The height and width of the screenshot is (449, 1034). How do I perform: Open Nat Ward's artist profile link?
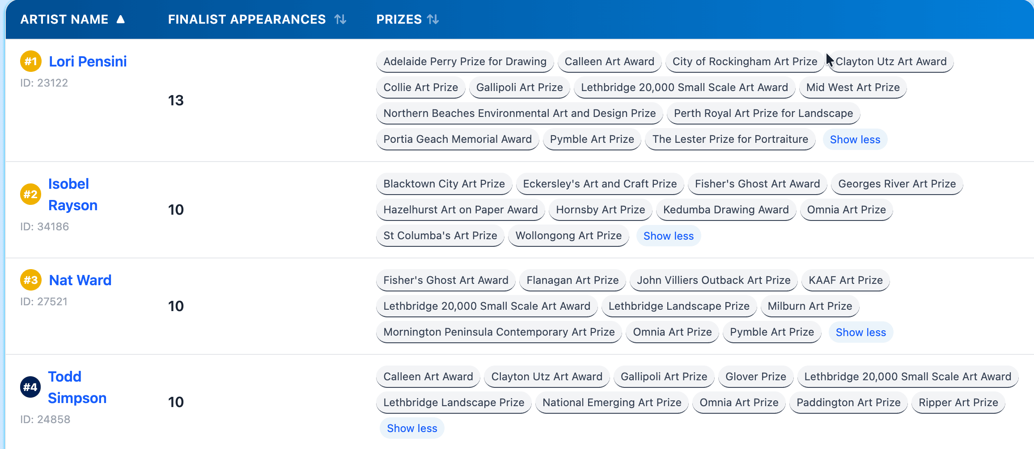click(x=80, y=280)
